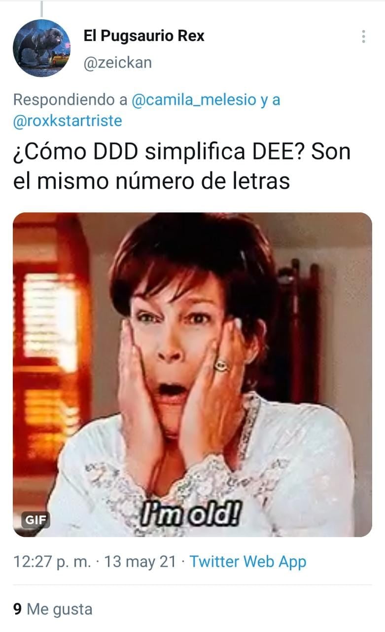Show who liked via 9 Me gusta
385x632 pixels.
53,609
